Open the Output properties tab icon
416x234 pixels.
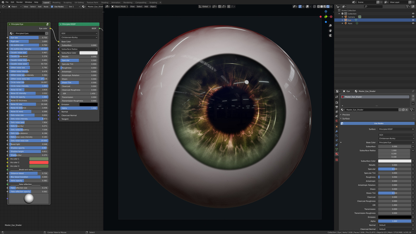(x=337, y=107)
